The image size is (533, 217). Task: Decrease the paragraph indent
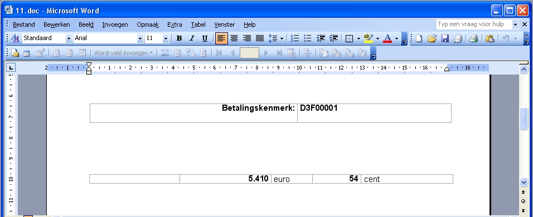[321, 38]
